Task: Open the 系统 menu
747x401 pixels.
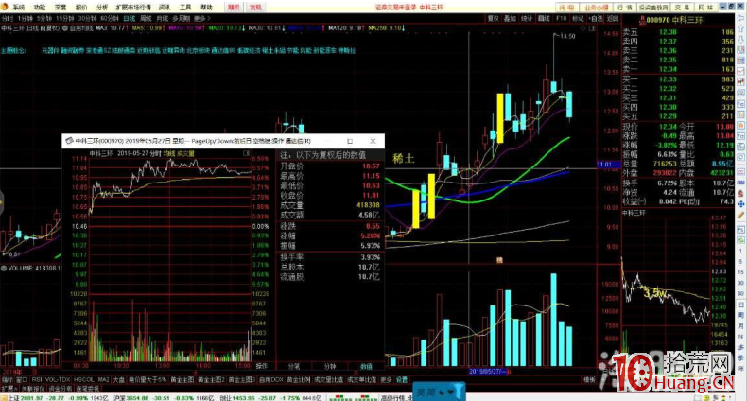Action: (18, 8)
